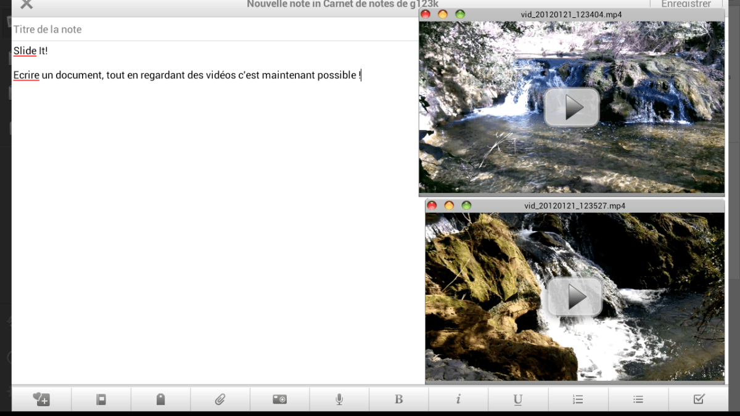
Task: Record audio with the microphone icon
Action: pyautogui.click(x=339, y=399)
